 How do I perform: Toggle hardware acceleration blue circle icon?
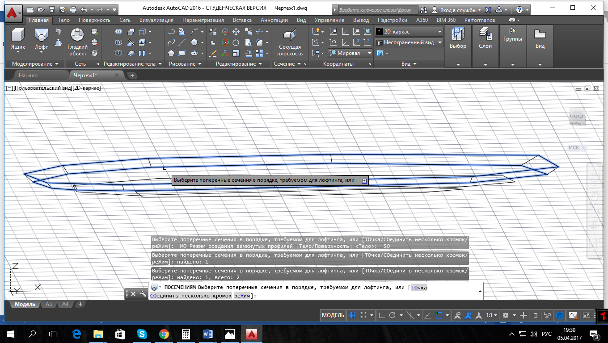560,315
